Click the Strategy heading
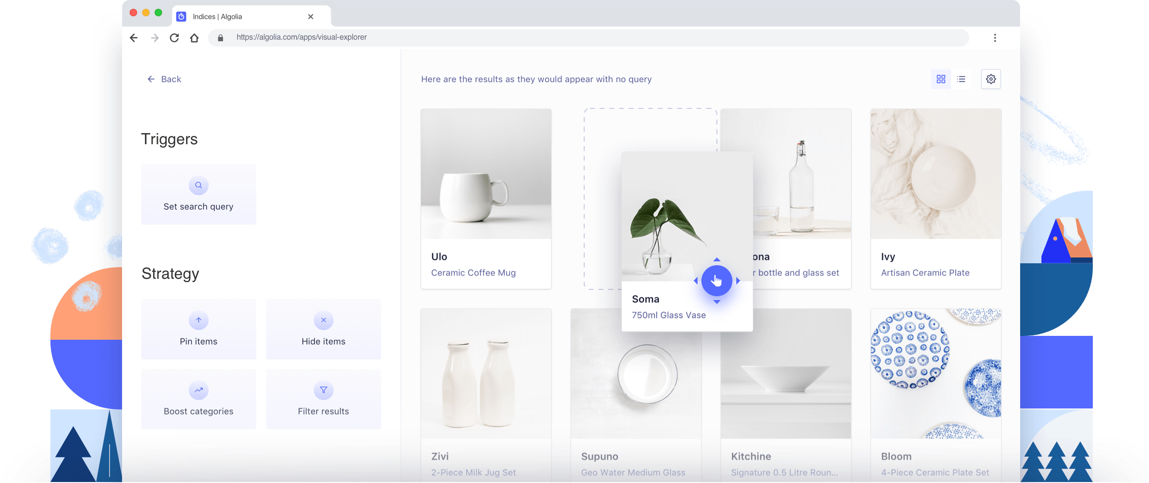 click(170, 274)
